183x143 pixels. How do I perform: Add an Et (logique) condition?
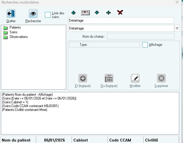[x=83, y=78]
